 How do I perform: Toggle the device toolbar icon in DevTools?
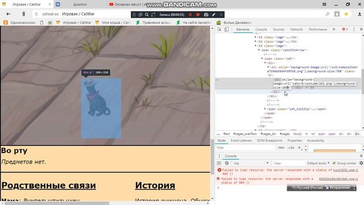click(x=226, y=29)
